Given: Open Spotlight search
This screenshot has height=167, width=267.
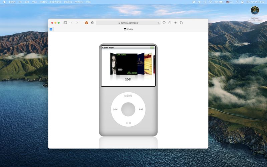Looking at the screenshot, I should click(x=237, y=2).
